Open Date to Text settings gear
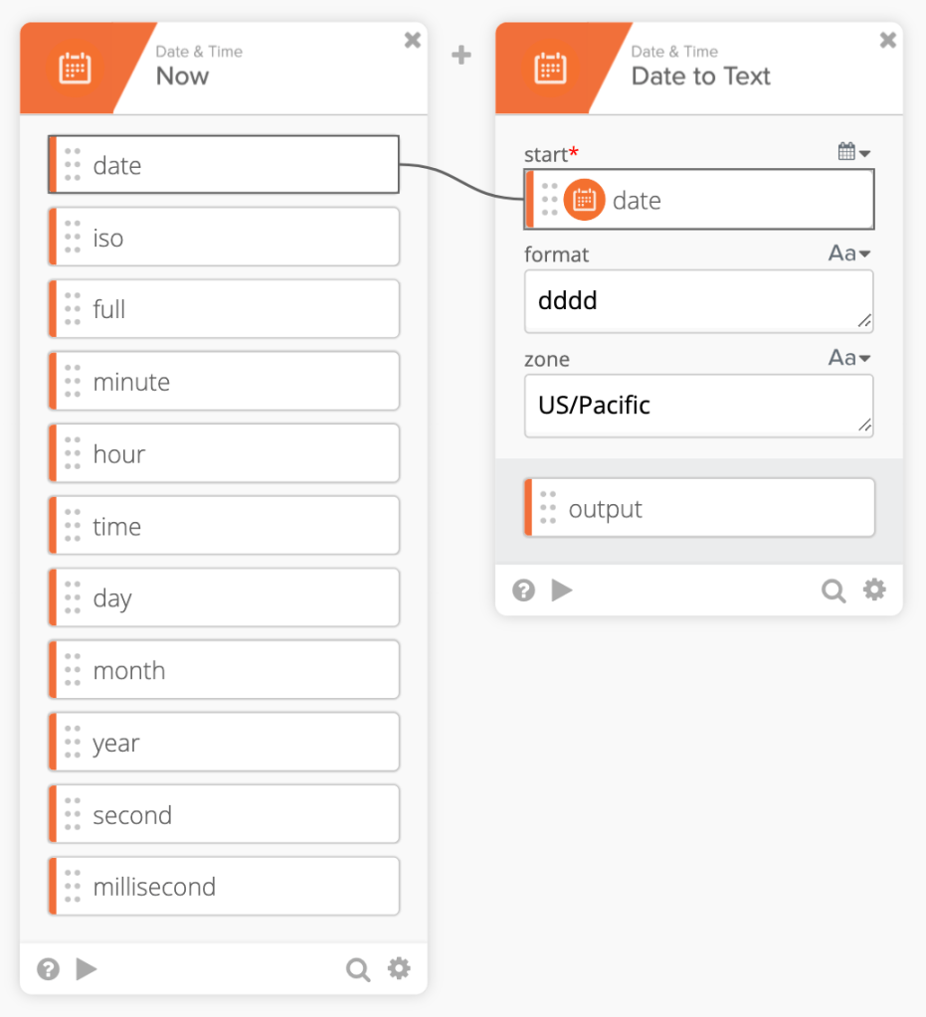The image size is (926, 1017). 874,591
